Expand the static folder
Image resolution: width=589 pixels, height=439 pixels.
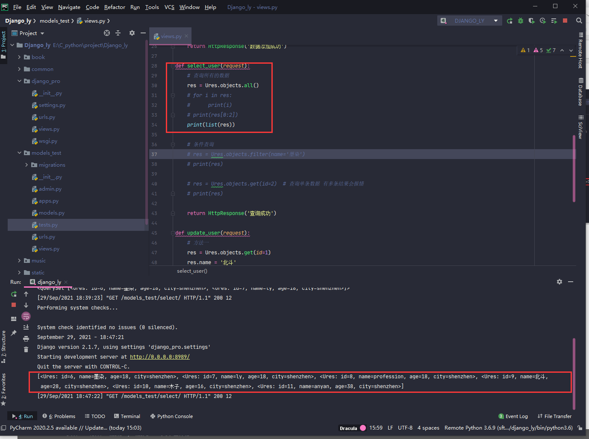pos(19,272)
